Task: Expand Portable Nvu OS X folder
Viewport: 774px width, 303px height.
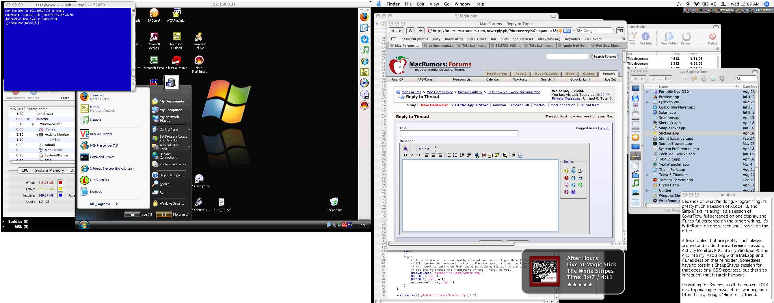Action: pyautogui.click(x=648, y=92)
